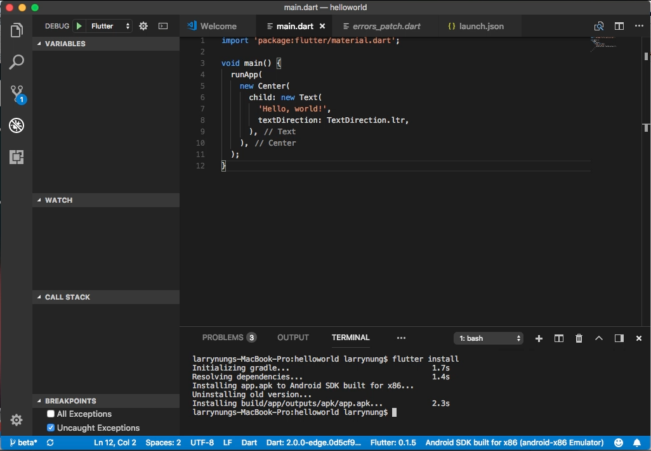Image resolution: width=651 pixels, height=451 pixels.
Task: Change indentation via Spaces: 2
Action: (163, 443)
